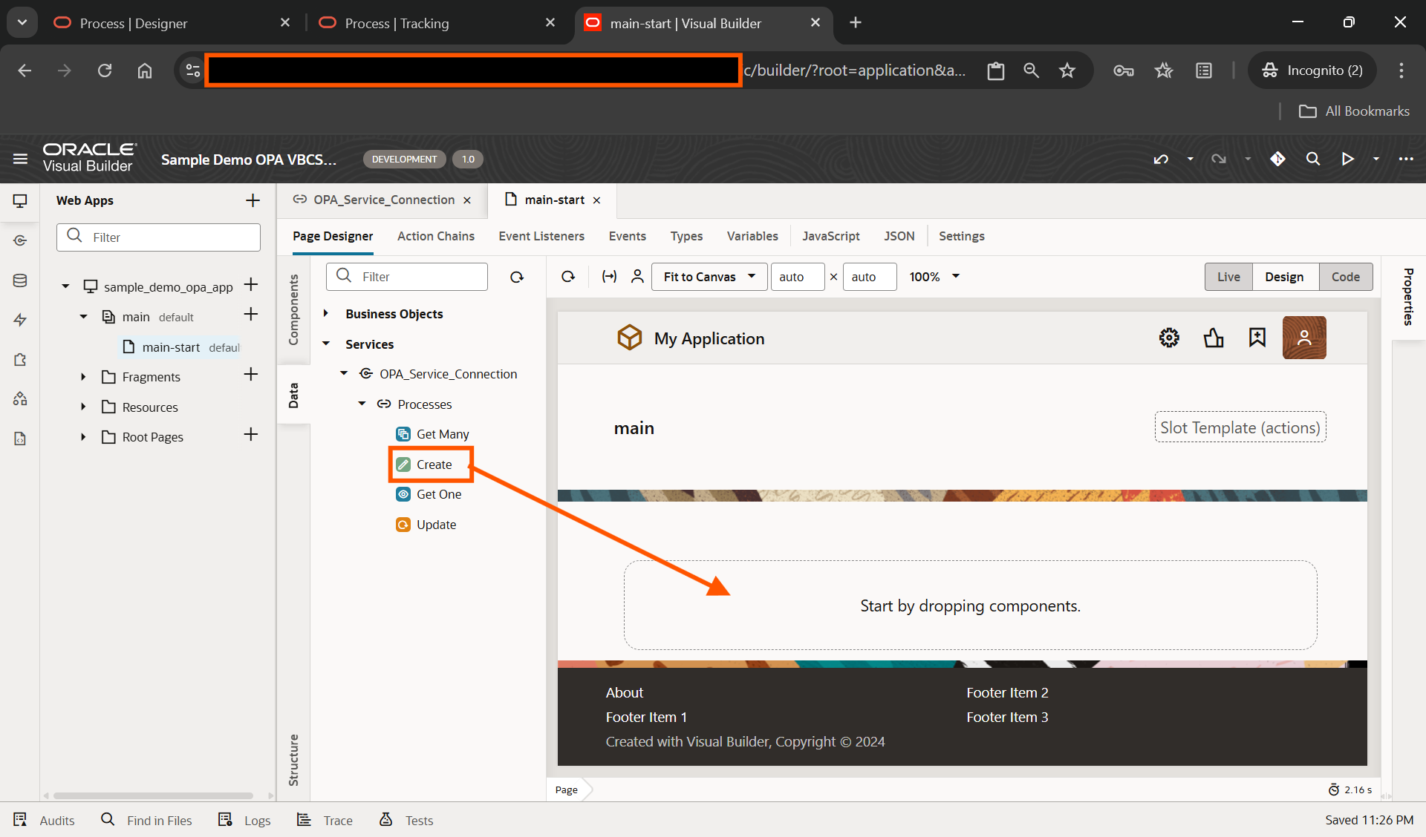Screen dimensions: 1426x837
Task: Click the Git repository icon in the header
Action: 1278,159
